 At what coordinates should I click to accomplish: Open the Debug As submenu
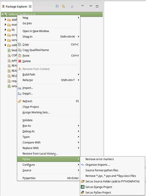click(x=49, y=131)
